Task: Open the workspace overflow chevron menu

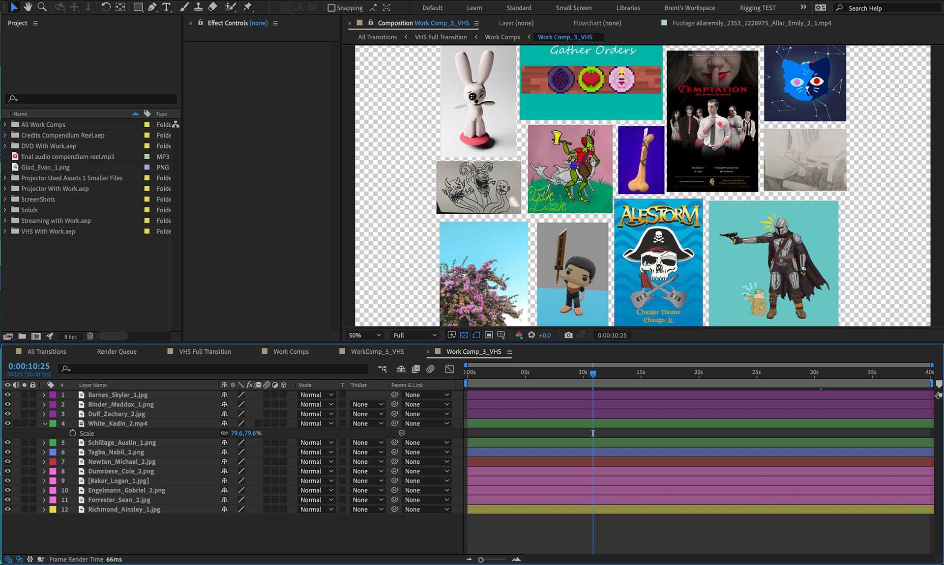Action: pyautogui.click(x=803, y=7)
